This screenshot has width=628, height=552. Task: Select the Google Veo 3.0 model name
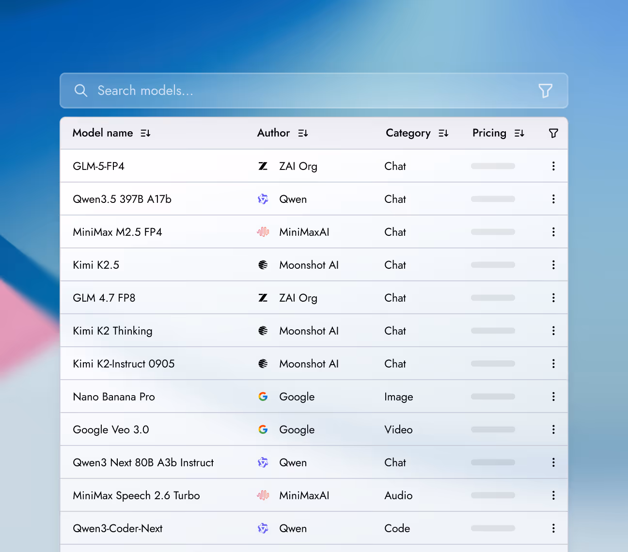coord(111,429)
